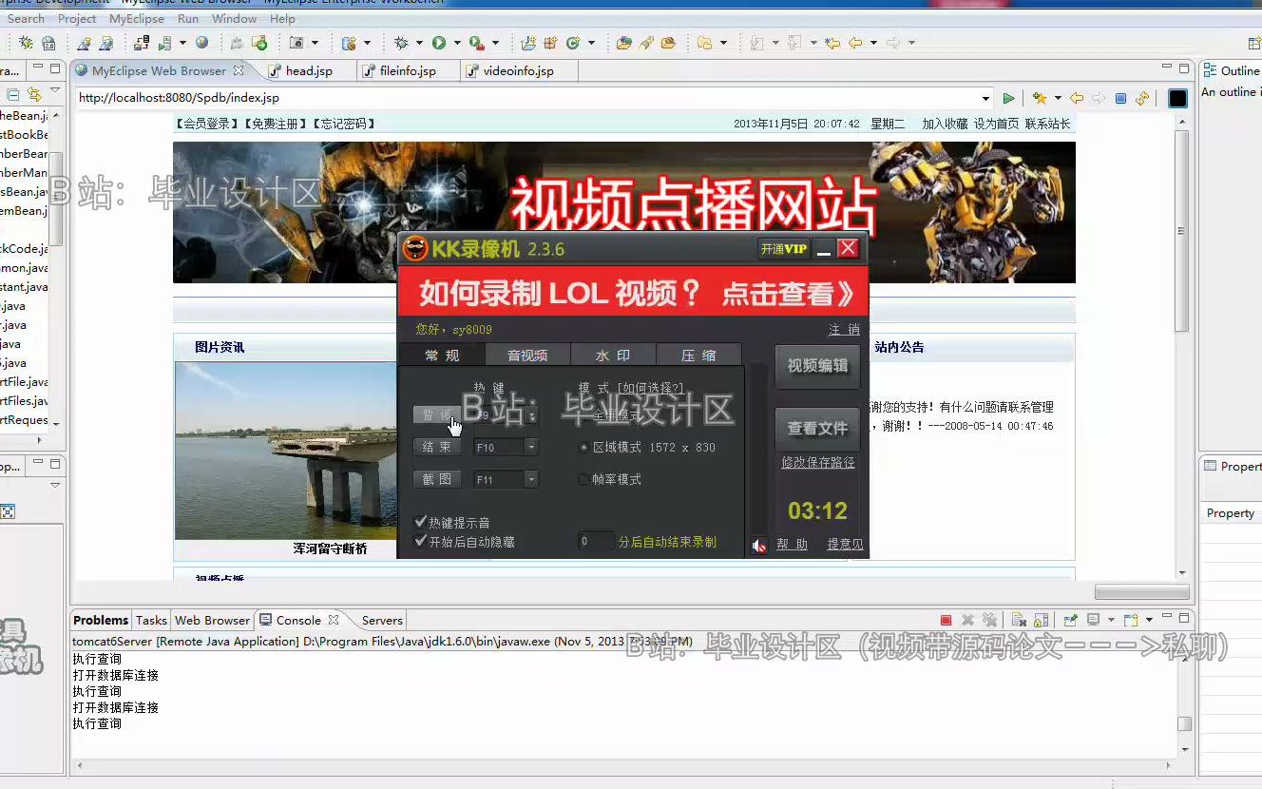Refresh the page in MyEclipse Web Browser
This screenshot has width=1262, height=789.
[1142, 98]
